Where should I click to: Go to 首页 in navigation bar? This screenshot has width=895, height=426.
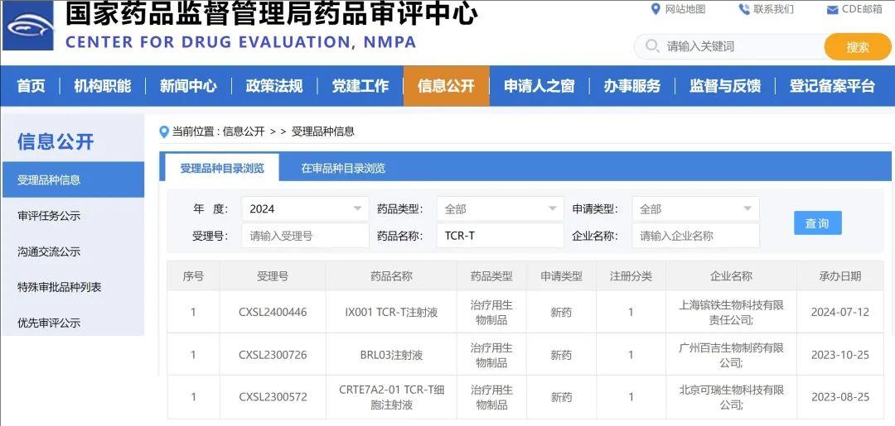(x=31, y=86)
